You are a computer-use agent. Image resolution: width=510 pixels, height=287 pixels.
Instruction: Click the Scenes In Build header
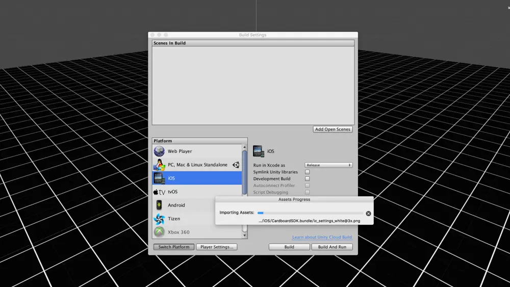point(253,43)
